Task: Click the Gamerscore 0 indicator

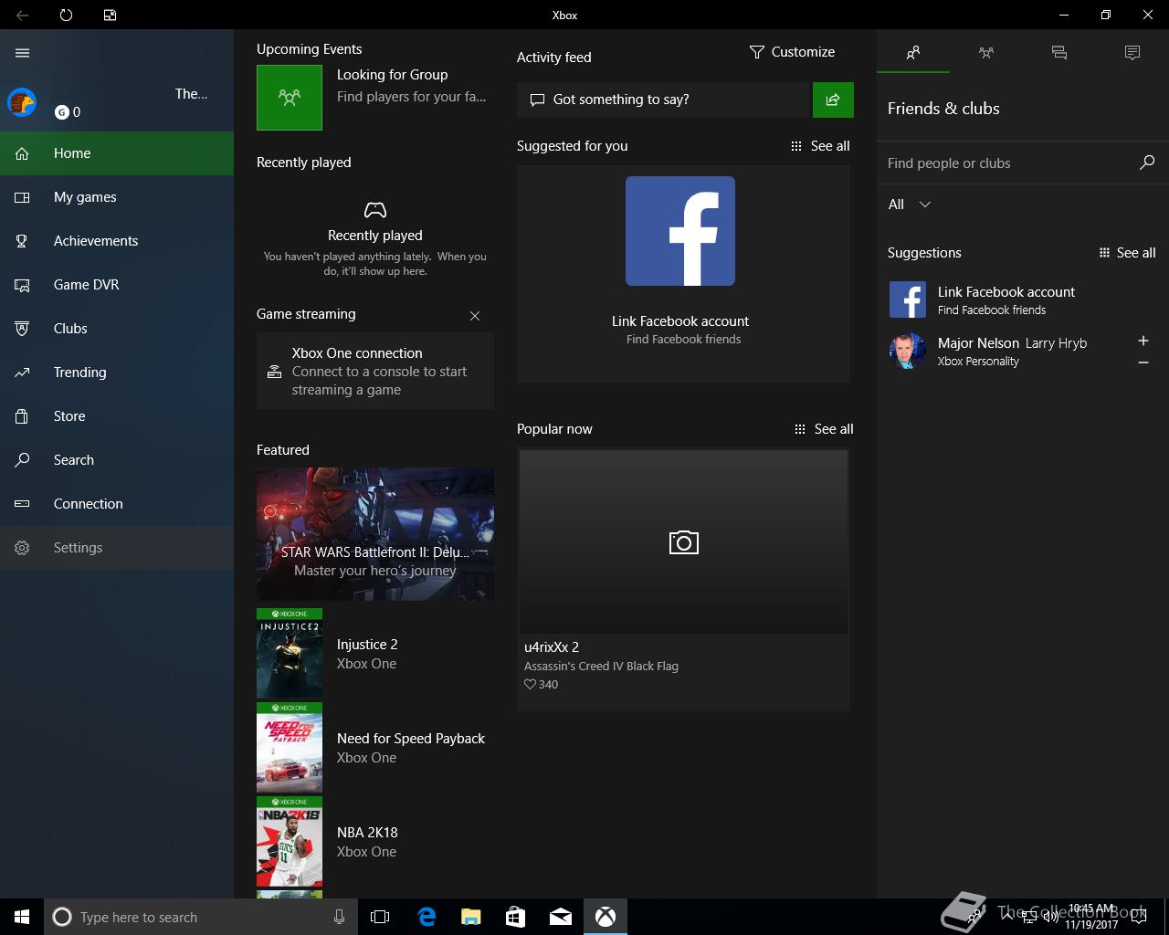Action: coord(68,112)
